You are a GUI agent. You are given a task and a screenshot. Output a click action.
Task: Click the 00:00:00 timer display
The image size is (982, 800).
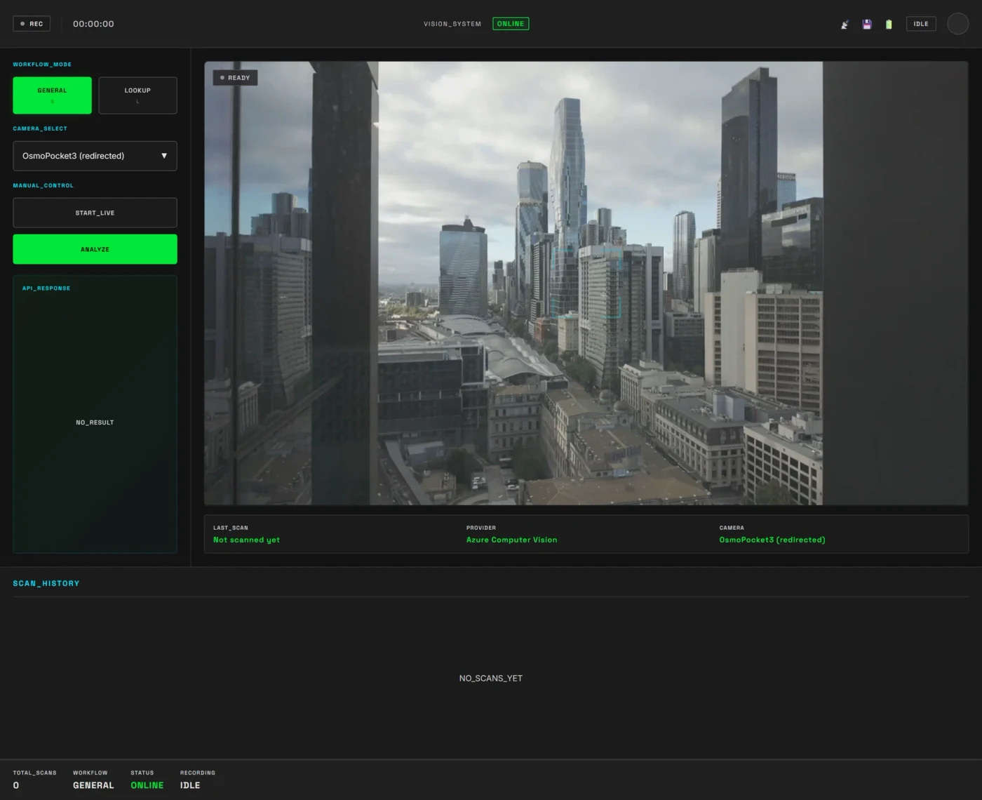[93, 23]
